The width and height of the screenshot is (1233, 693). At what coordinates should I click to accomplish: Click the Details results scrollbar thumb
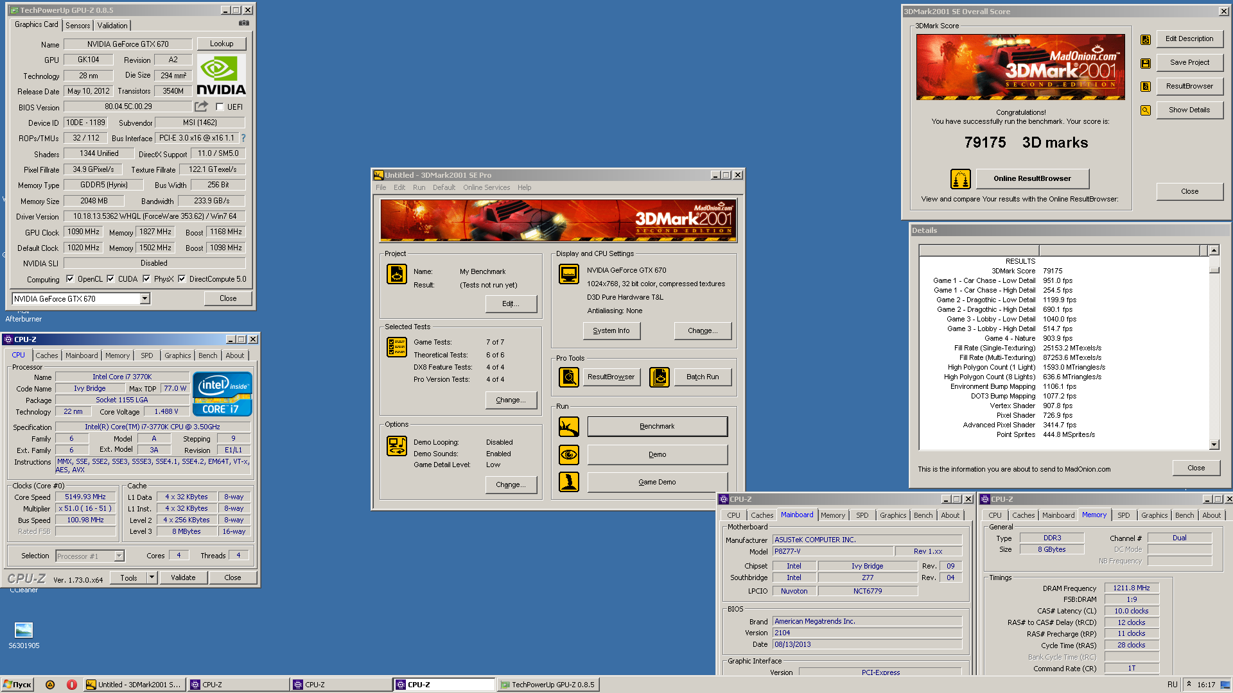tap(1214, 269)
